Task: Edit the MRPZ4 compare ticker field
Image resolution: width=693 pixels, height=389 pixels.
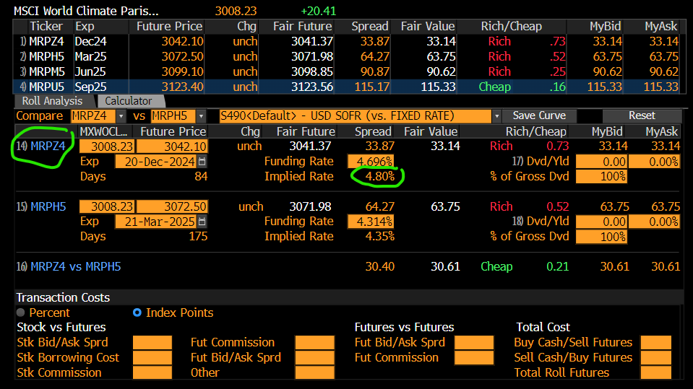Action: (x=93, y=116)
